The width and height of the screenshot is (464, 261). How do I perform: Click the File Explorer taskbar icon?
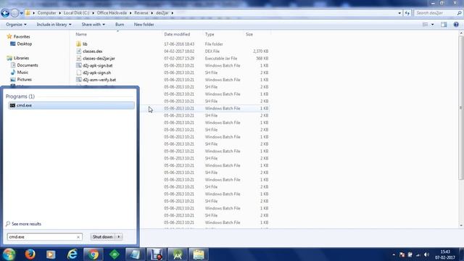click(199, 254)
